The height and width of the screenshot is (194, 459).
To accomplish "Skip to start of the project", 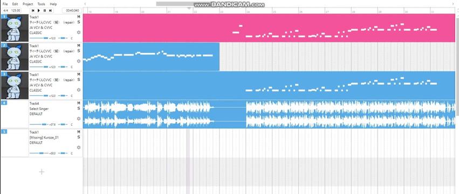I will click(x=33, y=11).
